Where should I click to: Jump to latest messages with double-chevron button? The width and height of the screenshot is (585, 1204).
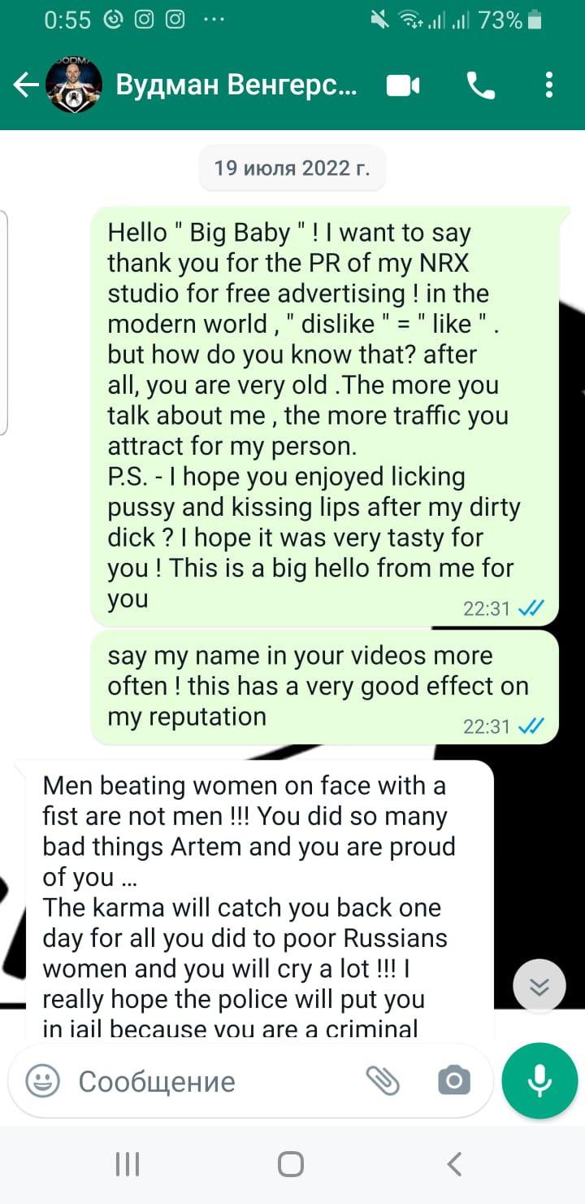pyautogui.click(x=539, y=987)
